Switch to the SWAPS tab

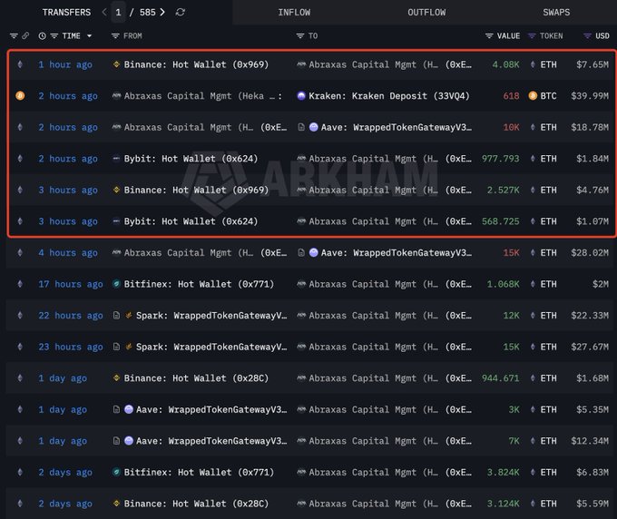556,12
